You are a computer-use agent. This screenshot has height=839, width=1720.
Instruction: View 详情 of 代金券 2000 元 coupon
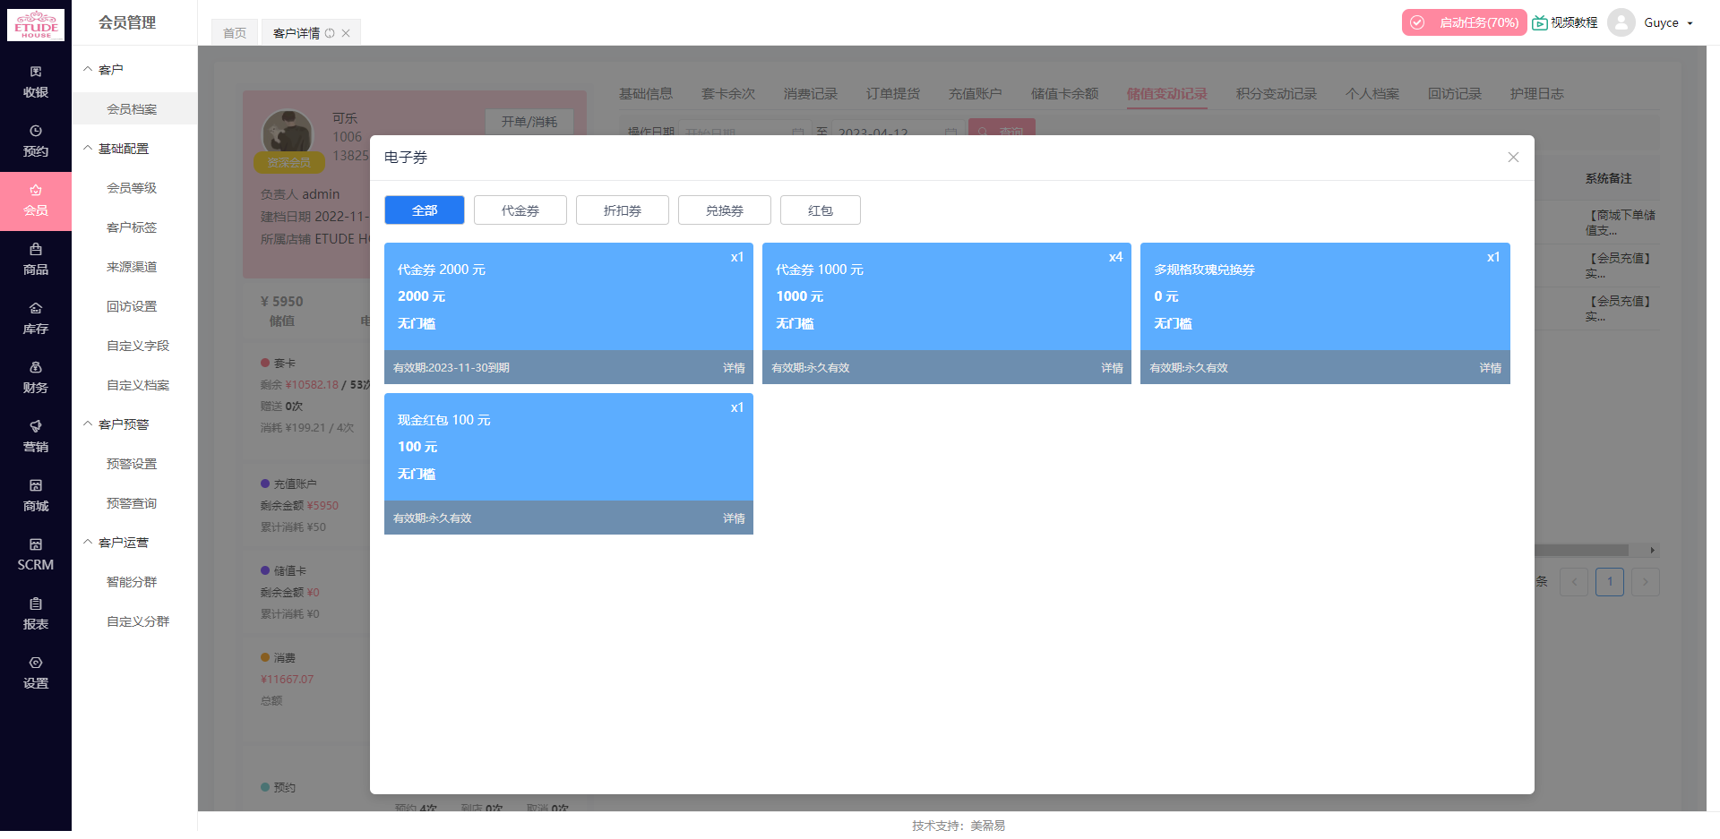pos(734,368)
